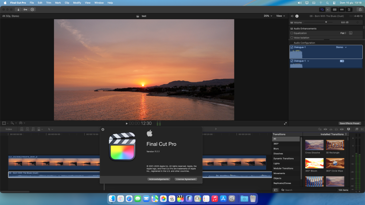Open the Installed Transitions popup
Image resolution: width=365 pixels, height=205 pixels.
tap(334, 134)
